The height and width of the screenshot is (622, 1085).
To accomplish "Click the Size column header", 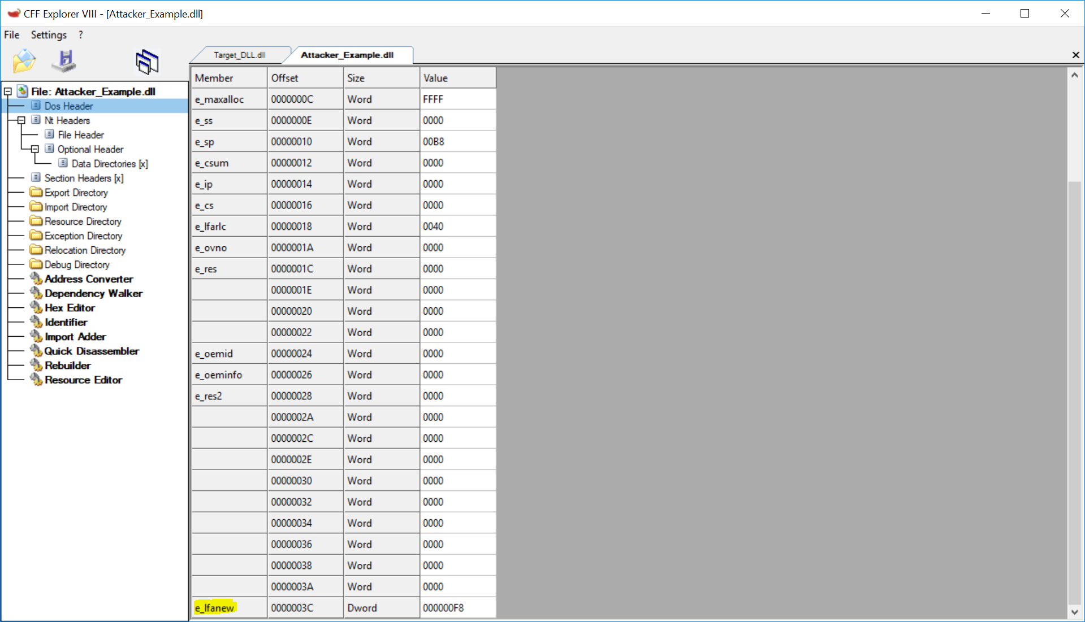I will [x=382, y=78].
